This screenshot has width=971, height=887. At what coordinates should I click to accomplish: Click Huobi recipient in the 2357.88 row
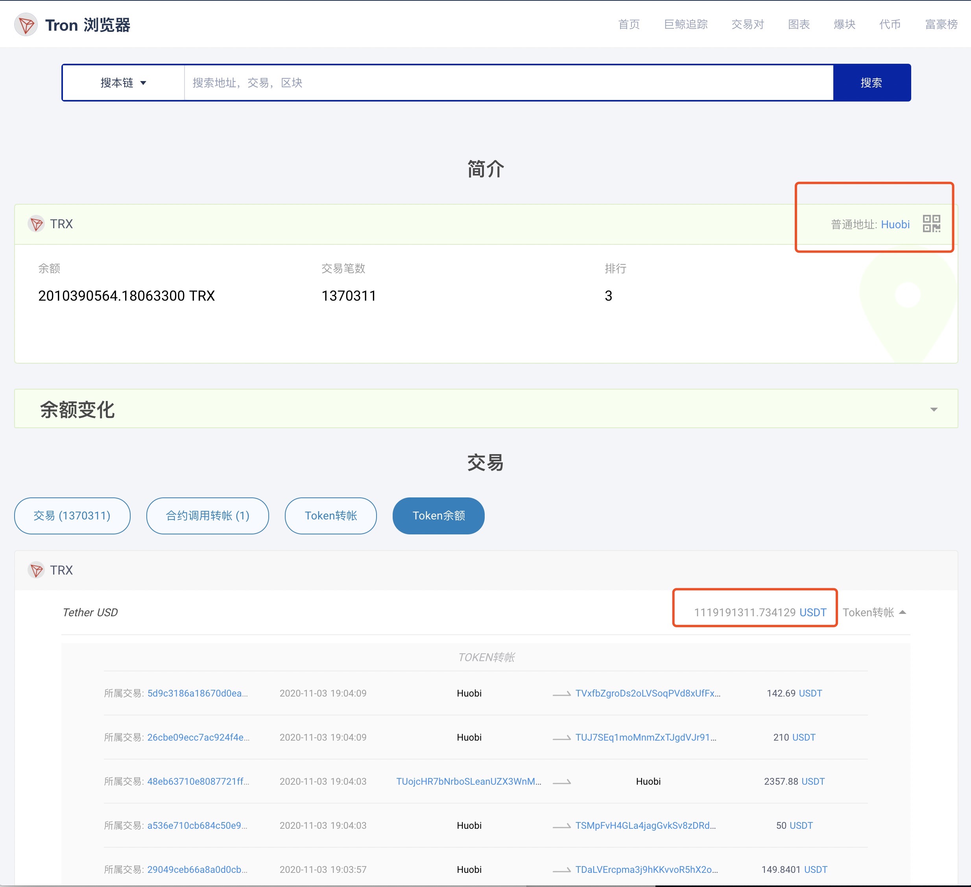648,782
